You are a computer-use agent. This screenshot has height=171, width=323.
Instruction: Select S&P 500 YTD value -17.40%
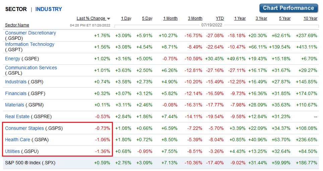pyautogui.click(x=215, y=163)
